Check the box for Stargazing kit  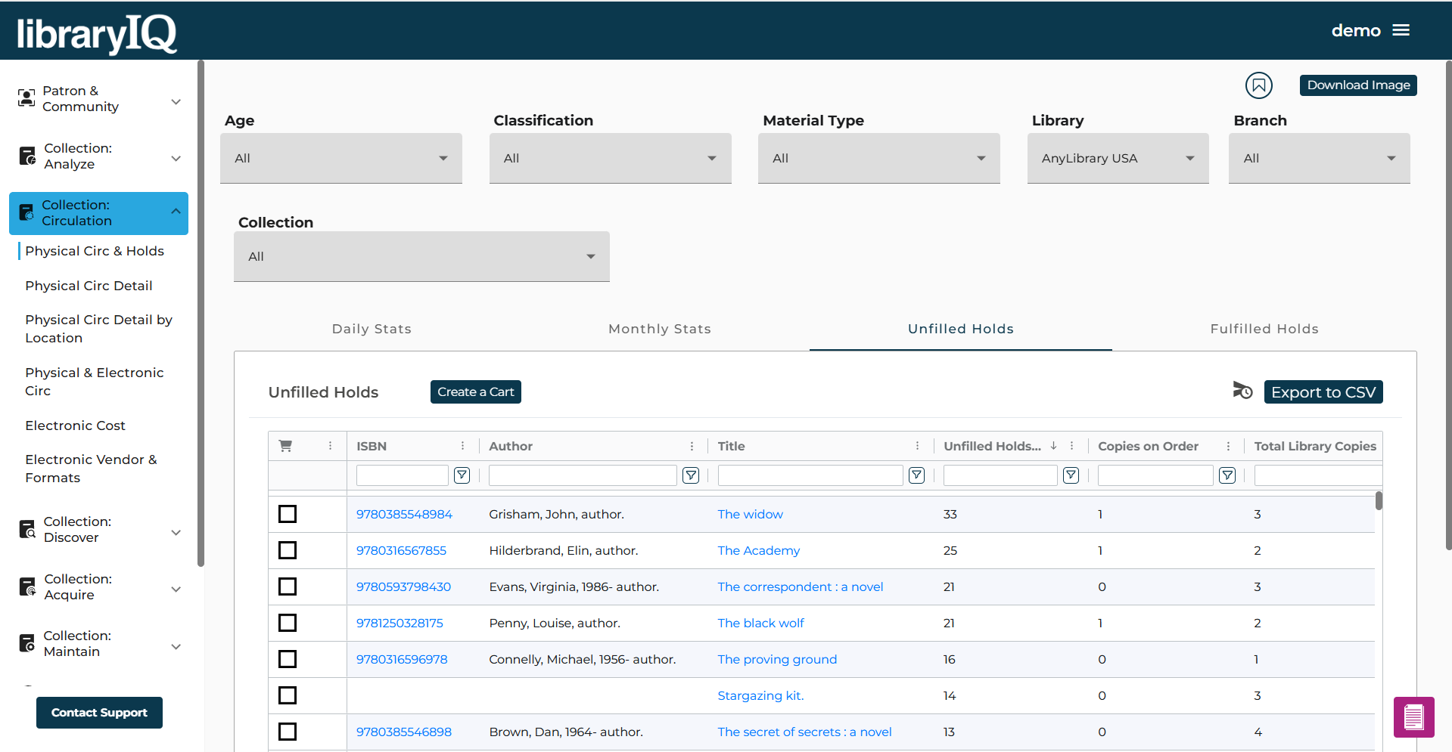[x=288, y=695]
